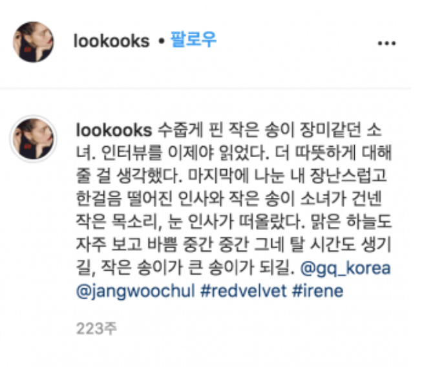Click the phrase 맑은 하늘도 in the caption
The width and height of the screenshot is (433, 371).
point(351,222)
